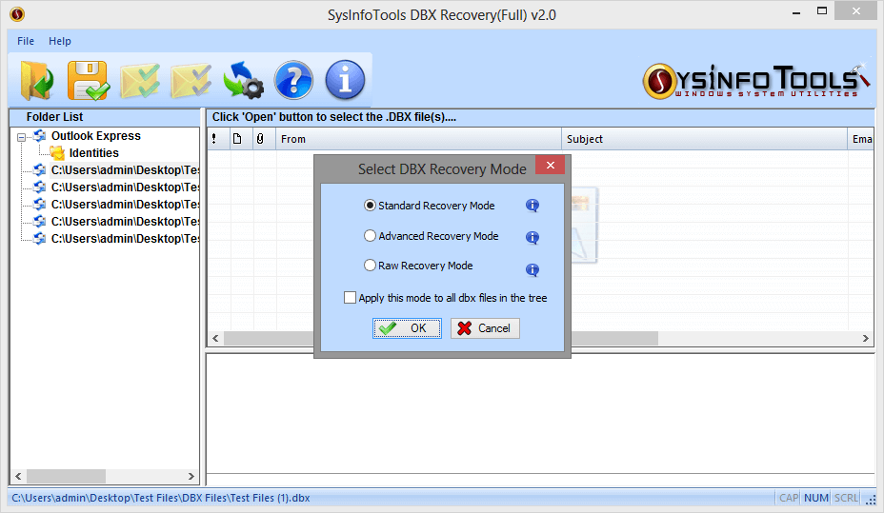884x513 pixels.
Task: Select the first C:\Users\admin\Desktop tree entry
Action: point(125,170)
